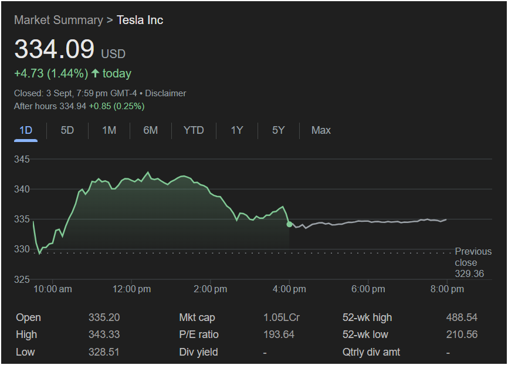Click the Div yield label

pyautogui.click(x=198, y=352)
